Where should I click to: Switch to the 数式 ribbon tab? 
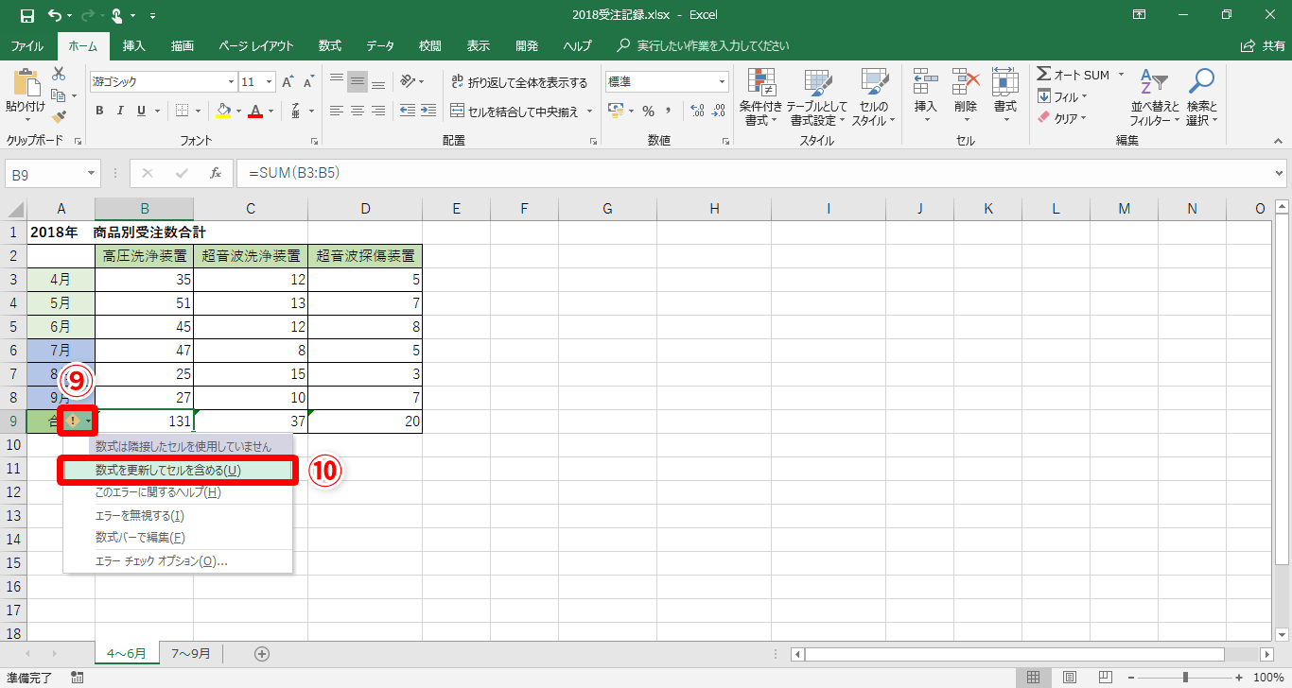(x=330, y=45)
